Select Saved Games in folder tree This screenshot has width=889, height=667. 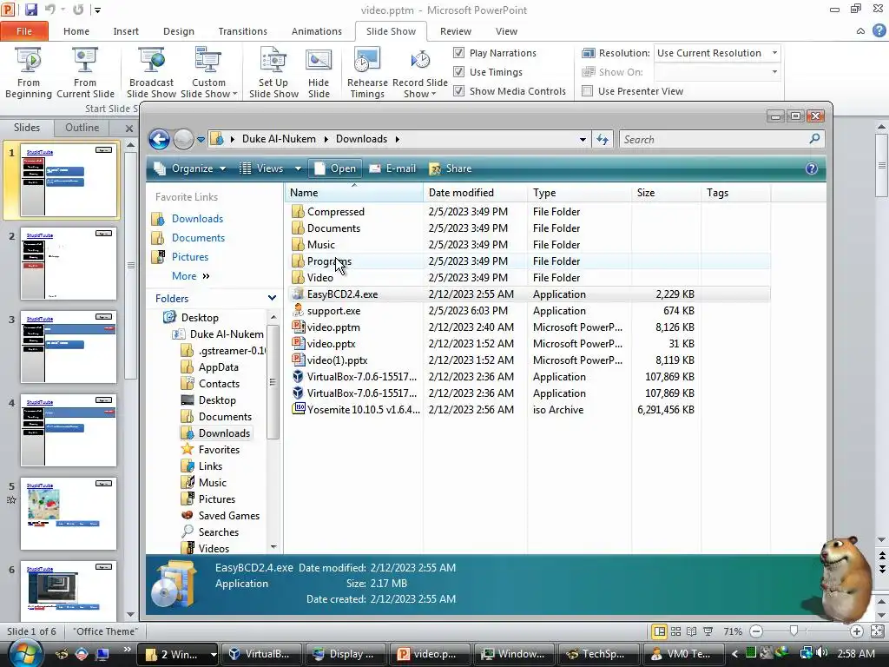click(229, 516)
